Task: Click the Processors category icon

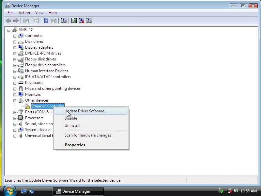Action: click(21, 118)
